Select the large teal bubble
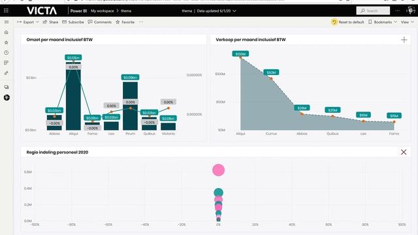418x235 pixels. click(218, 192)
